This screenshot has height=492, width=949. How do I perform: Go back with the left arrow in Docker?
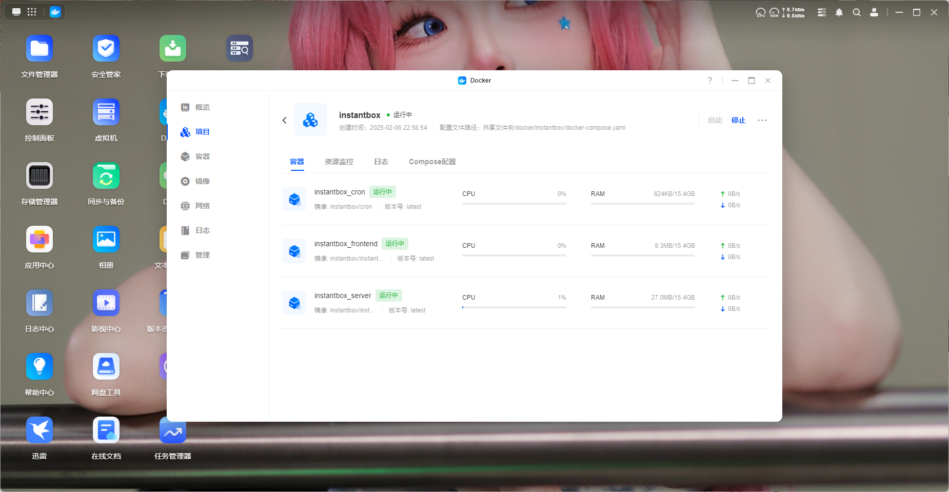[285, 120]
